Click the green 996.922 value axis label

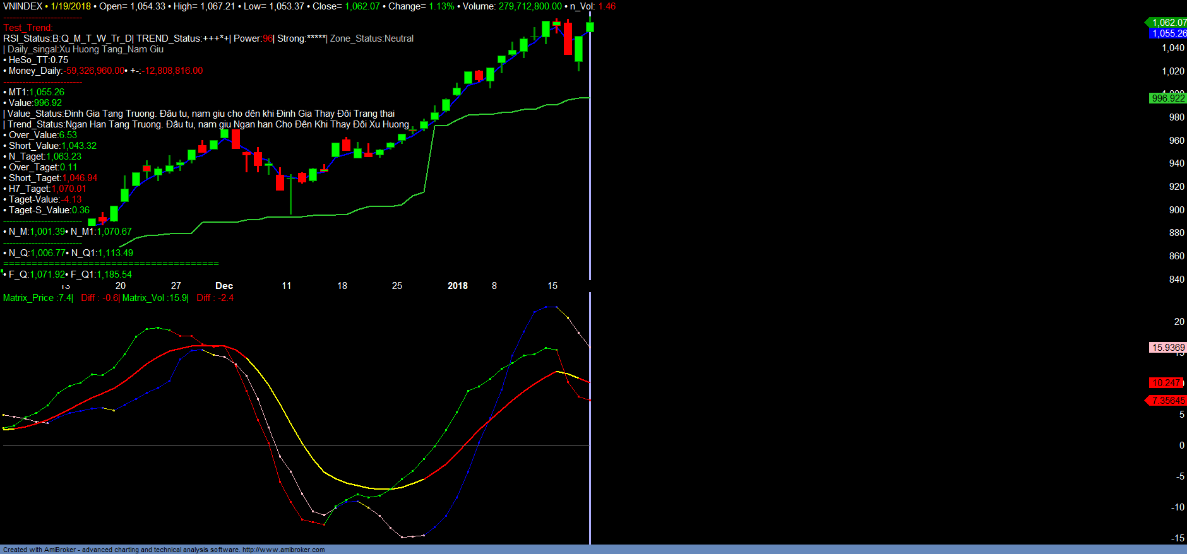(x=1167, y=98)
